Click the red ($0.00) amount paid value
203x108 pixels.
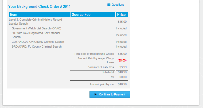click(122, 60)
